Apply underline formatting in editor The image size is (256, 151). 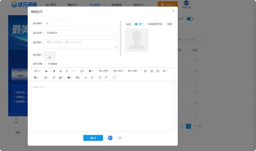point(60,71)
